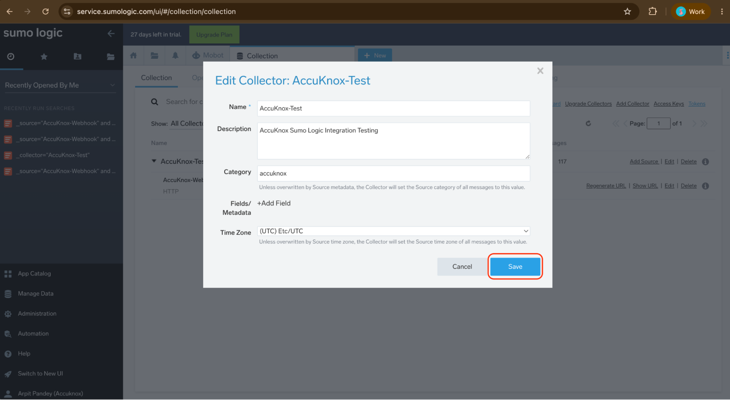Click Tokens link
730x400 pixels.
(x=696, y=104)
